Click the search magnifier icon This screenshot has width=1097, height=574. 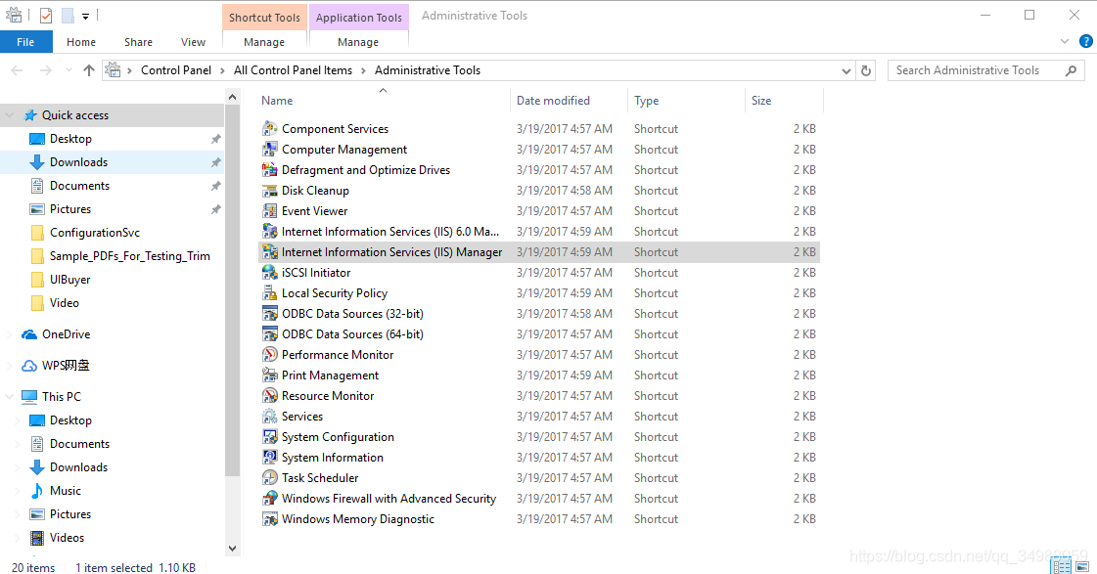click(x=1071, y=70)
